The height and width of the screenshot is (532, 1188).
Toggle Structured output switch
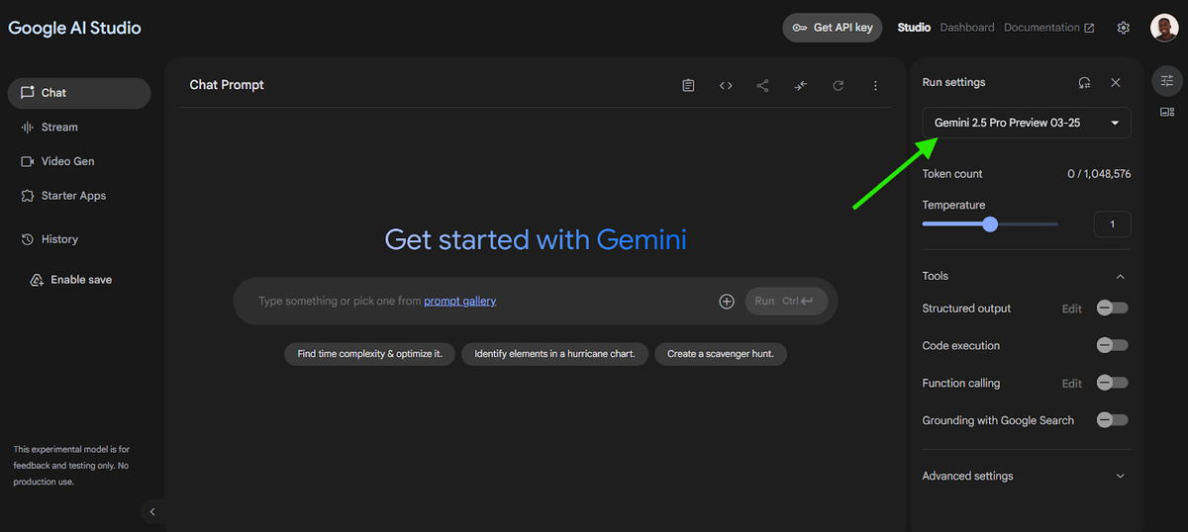1112,309
